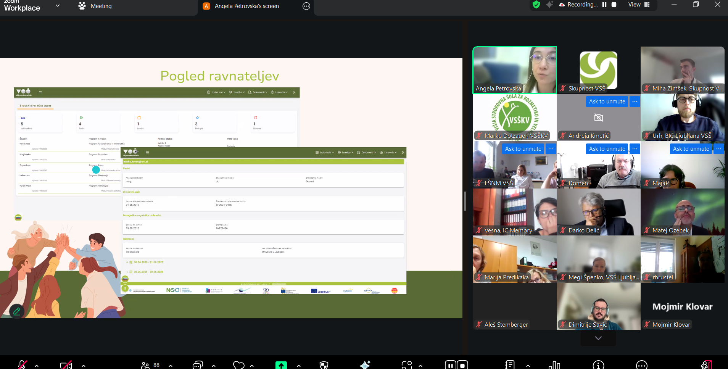Select Angela Petrovska's video thumbnail

514,70
